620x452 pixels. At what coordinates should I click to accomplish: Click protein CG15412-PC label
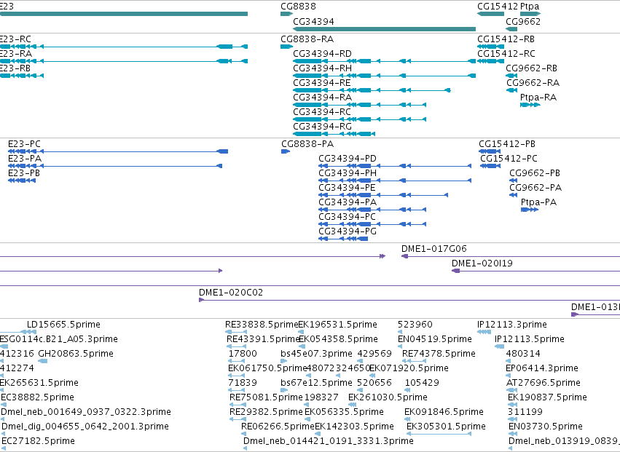(509, 159)
